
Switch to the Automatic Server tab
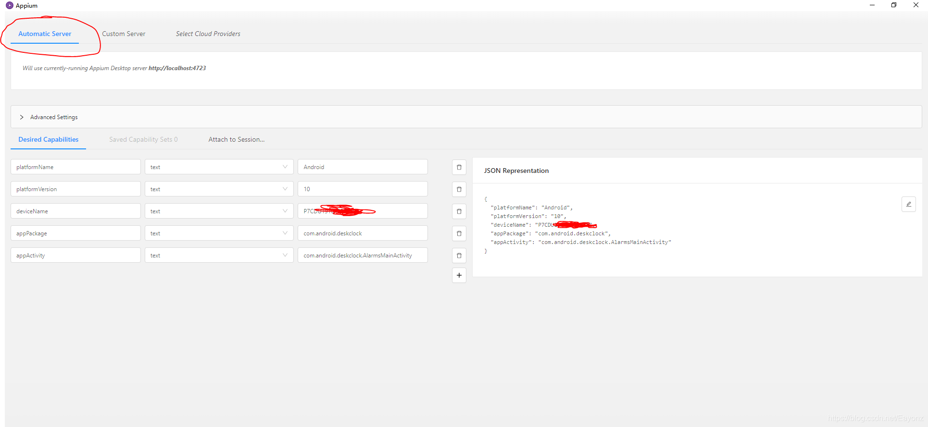click(45, 34)
